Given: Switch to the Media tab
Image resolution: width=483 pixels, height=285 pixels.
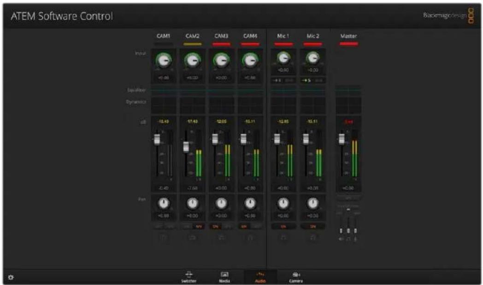Looking at the screenshot, I should [224, 277].
